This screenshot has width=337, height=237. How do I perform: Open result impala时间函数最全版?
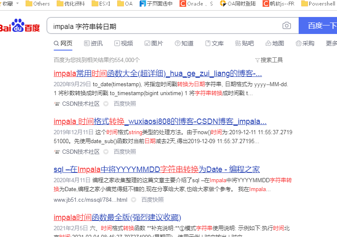point(117,217)
